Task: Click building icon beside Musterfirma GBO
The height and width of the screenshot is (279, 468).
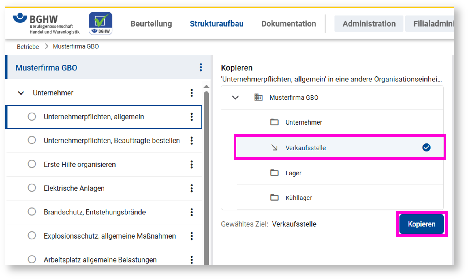Action: (x=258, y=97)
